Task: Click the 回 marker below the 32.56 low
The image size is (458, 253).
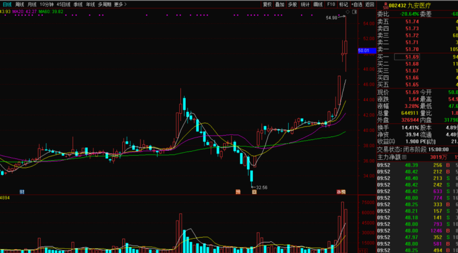Action: click(254, 192)
